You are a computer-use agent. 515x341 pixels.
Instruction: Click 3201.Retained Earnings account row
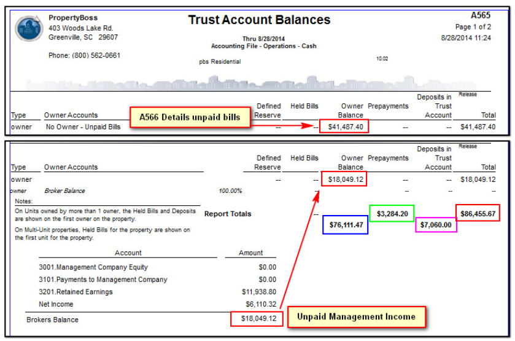[76, 292]
